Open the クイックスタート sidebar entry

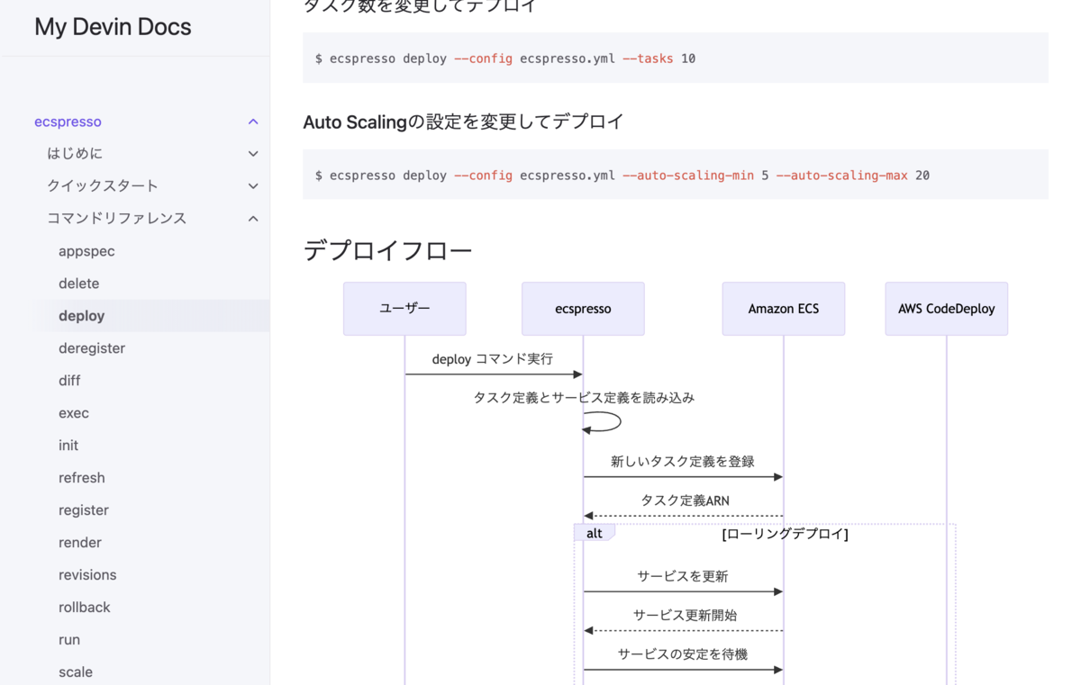pos(103,186)
